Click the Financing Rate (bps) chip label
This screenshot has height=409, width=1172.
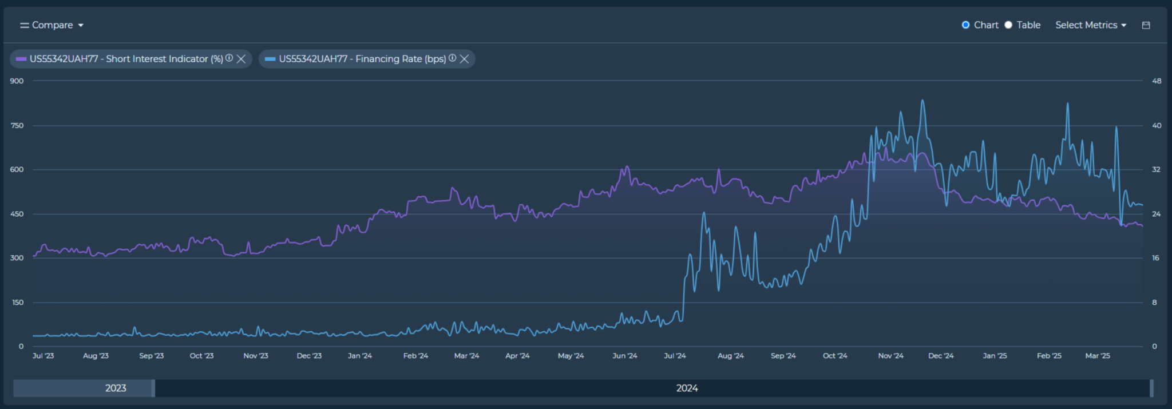pos(362,59)
